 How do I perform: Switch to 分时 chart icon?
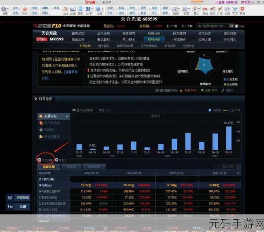pyautogui.click(x=213, y=9)
